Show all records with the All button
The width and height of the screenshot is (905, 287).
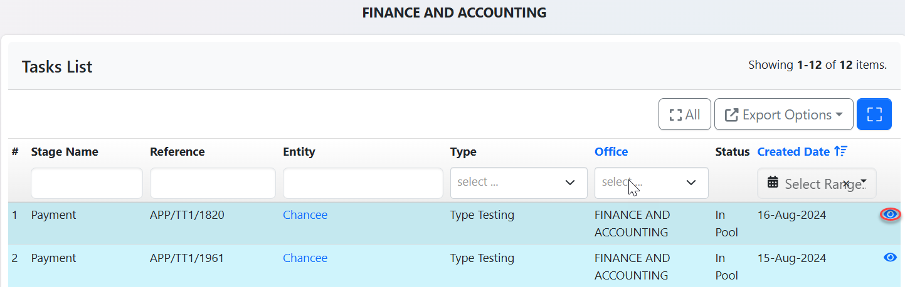tap(684, 114)
